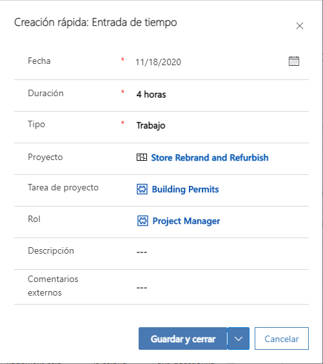Click the project icon beside Store Rebrand
Screen dimensions: 323x364
(142, 157)
